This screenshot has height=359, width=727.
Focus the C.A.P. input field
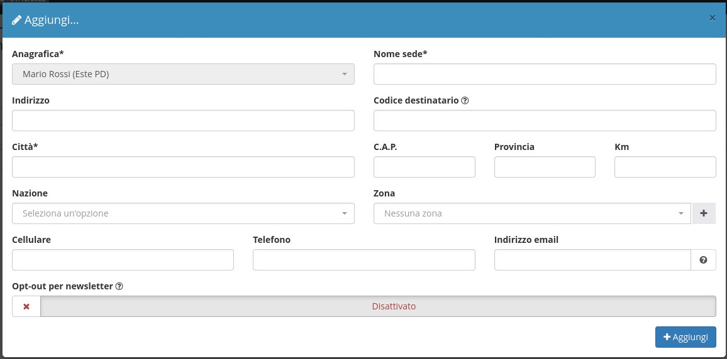[x=424, y=167]
